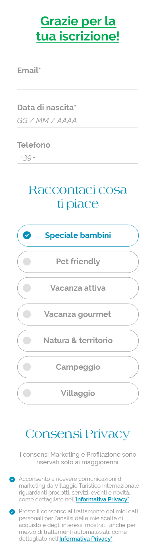Click the grey circle icon beside Natura & territorio
156x547 pixels.
(27, 340)
